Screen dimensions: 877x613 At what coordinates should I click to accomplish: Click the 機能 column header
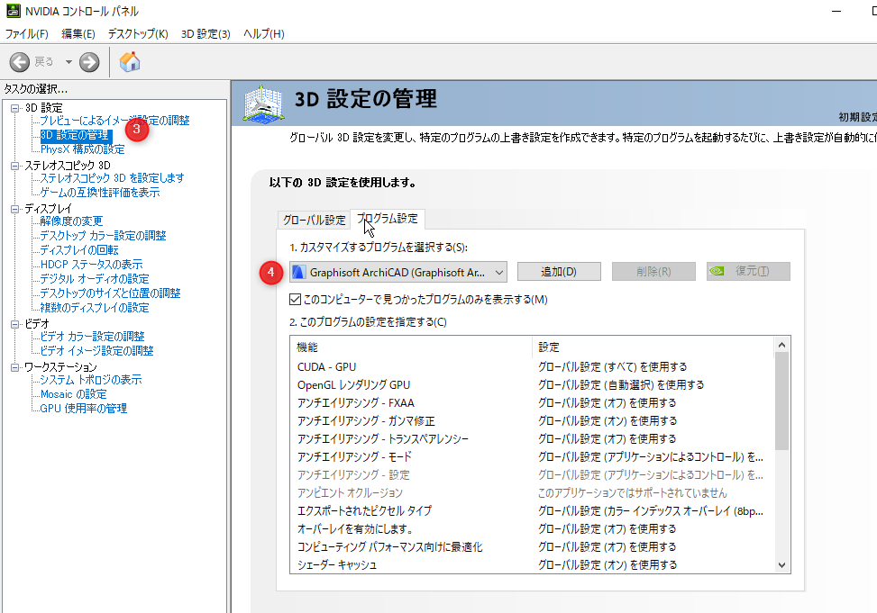click(x=411, y=347)
